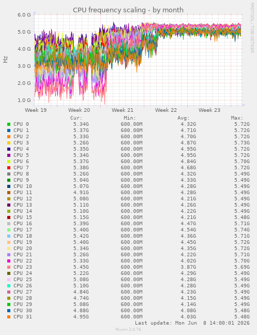The image size is (257, 335).
Task: Click the 'Max:' column header
Action: [x=237, y=118]
